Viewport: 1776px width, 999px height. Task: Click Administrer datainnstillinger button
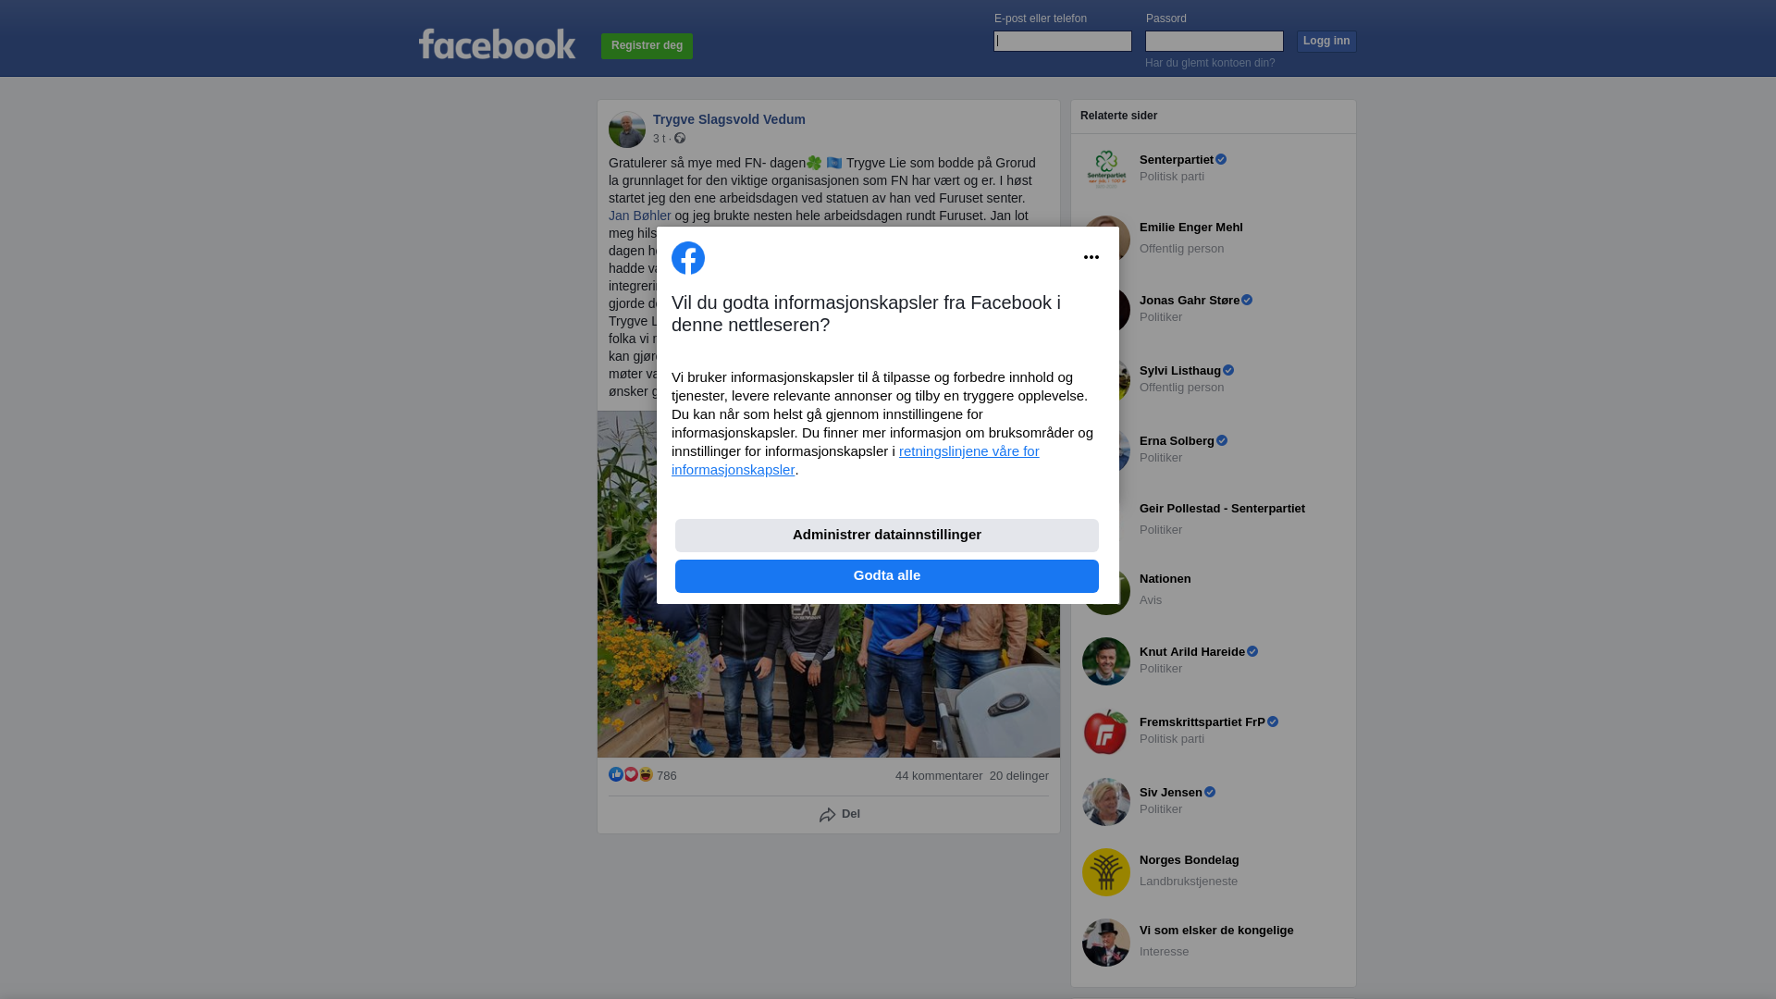887,536
